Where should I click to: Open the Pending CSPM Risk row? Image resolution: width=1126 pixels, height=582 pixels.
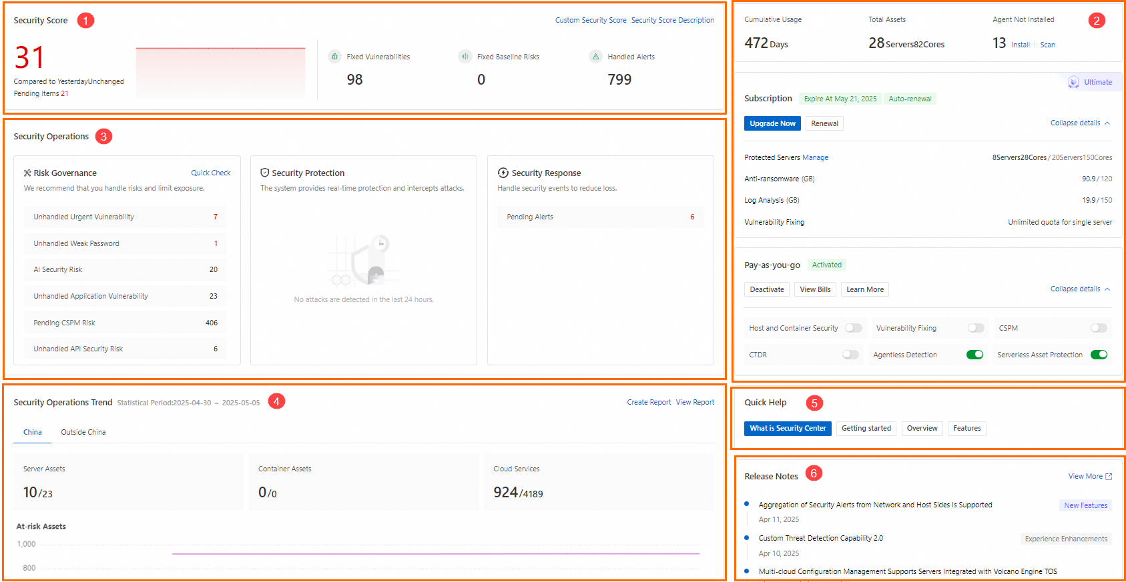[x=125, y=323]
